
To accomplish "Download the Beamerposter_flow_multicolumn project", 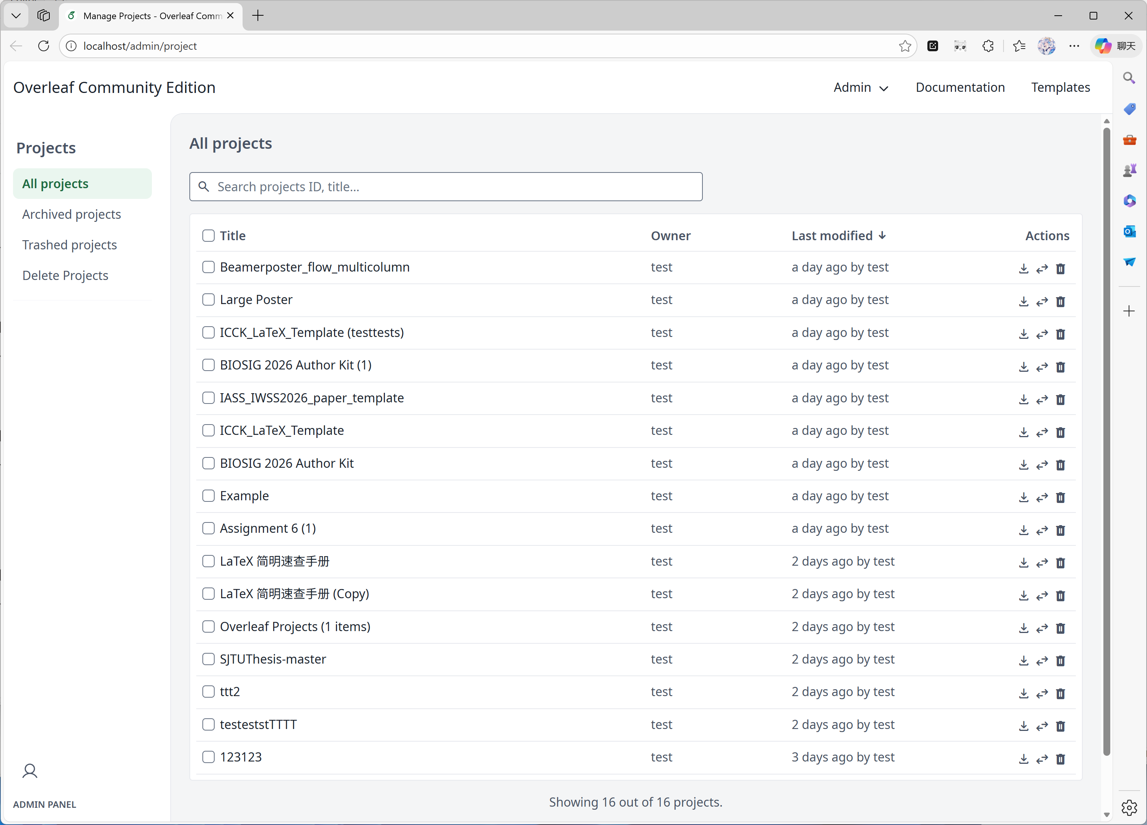I will pos(1023,268).
